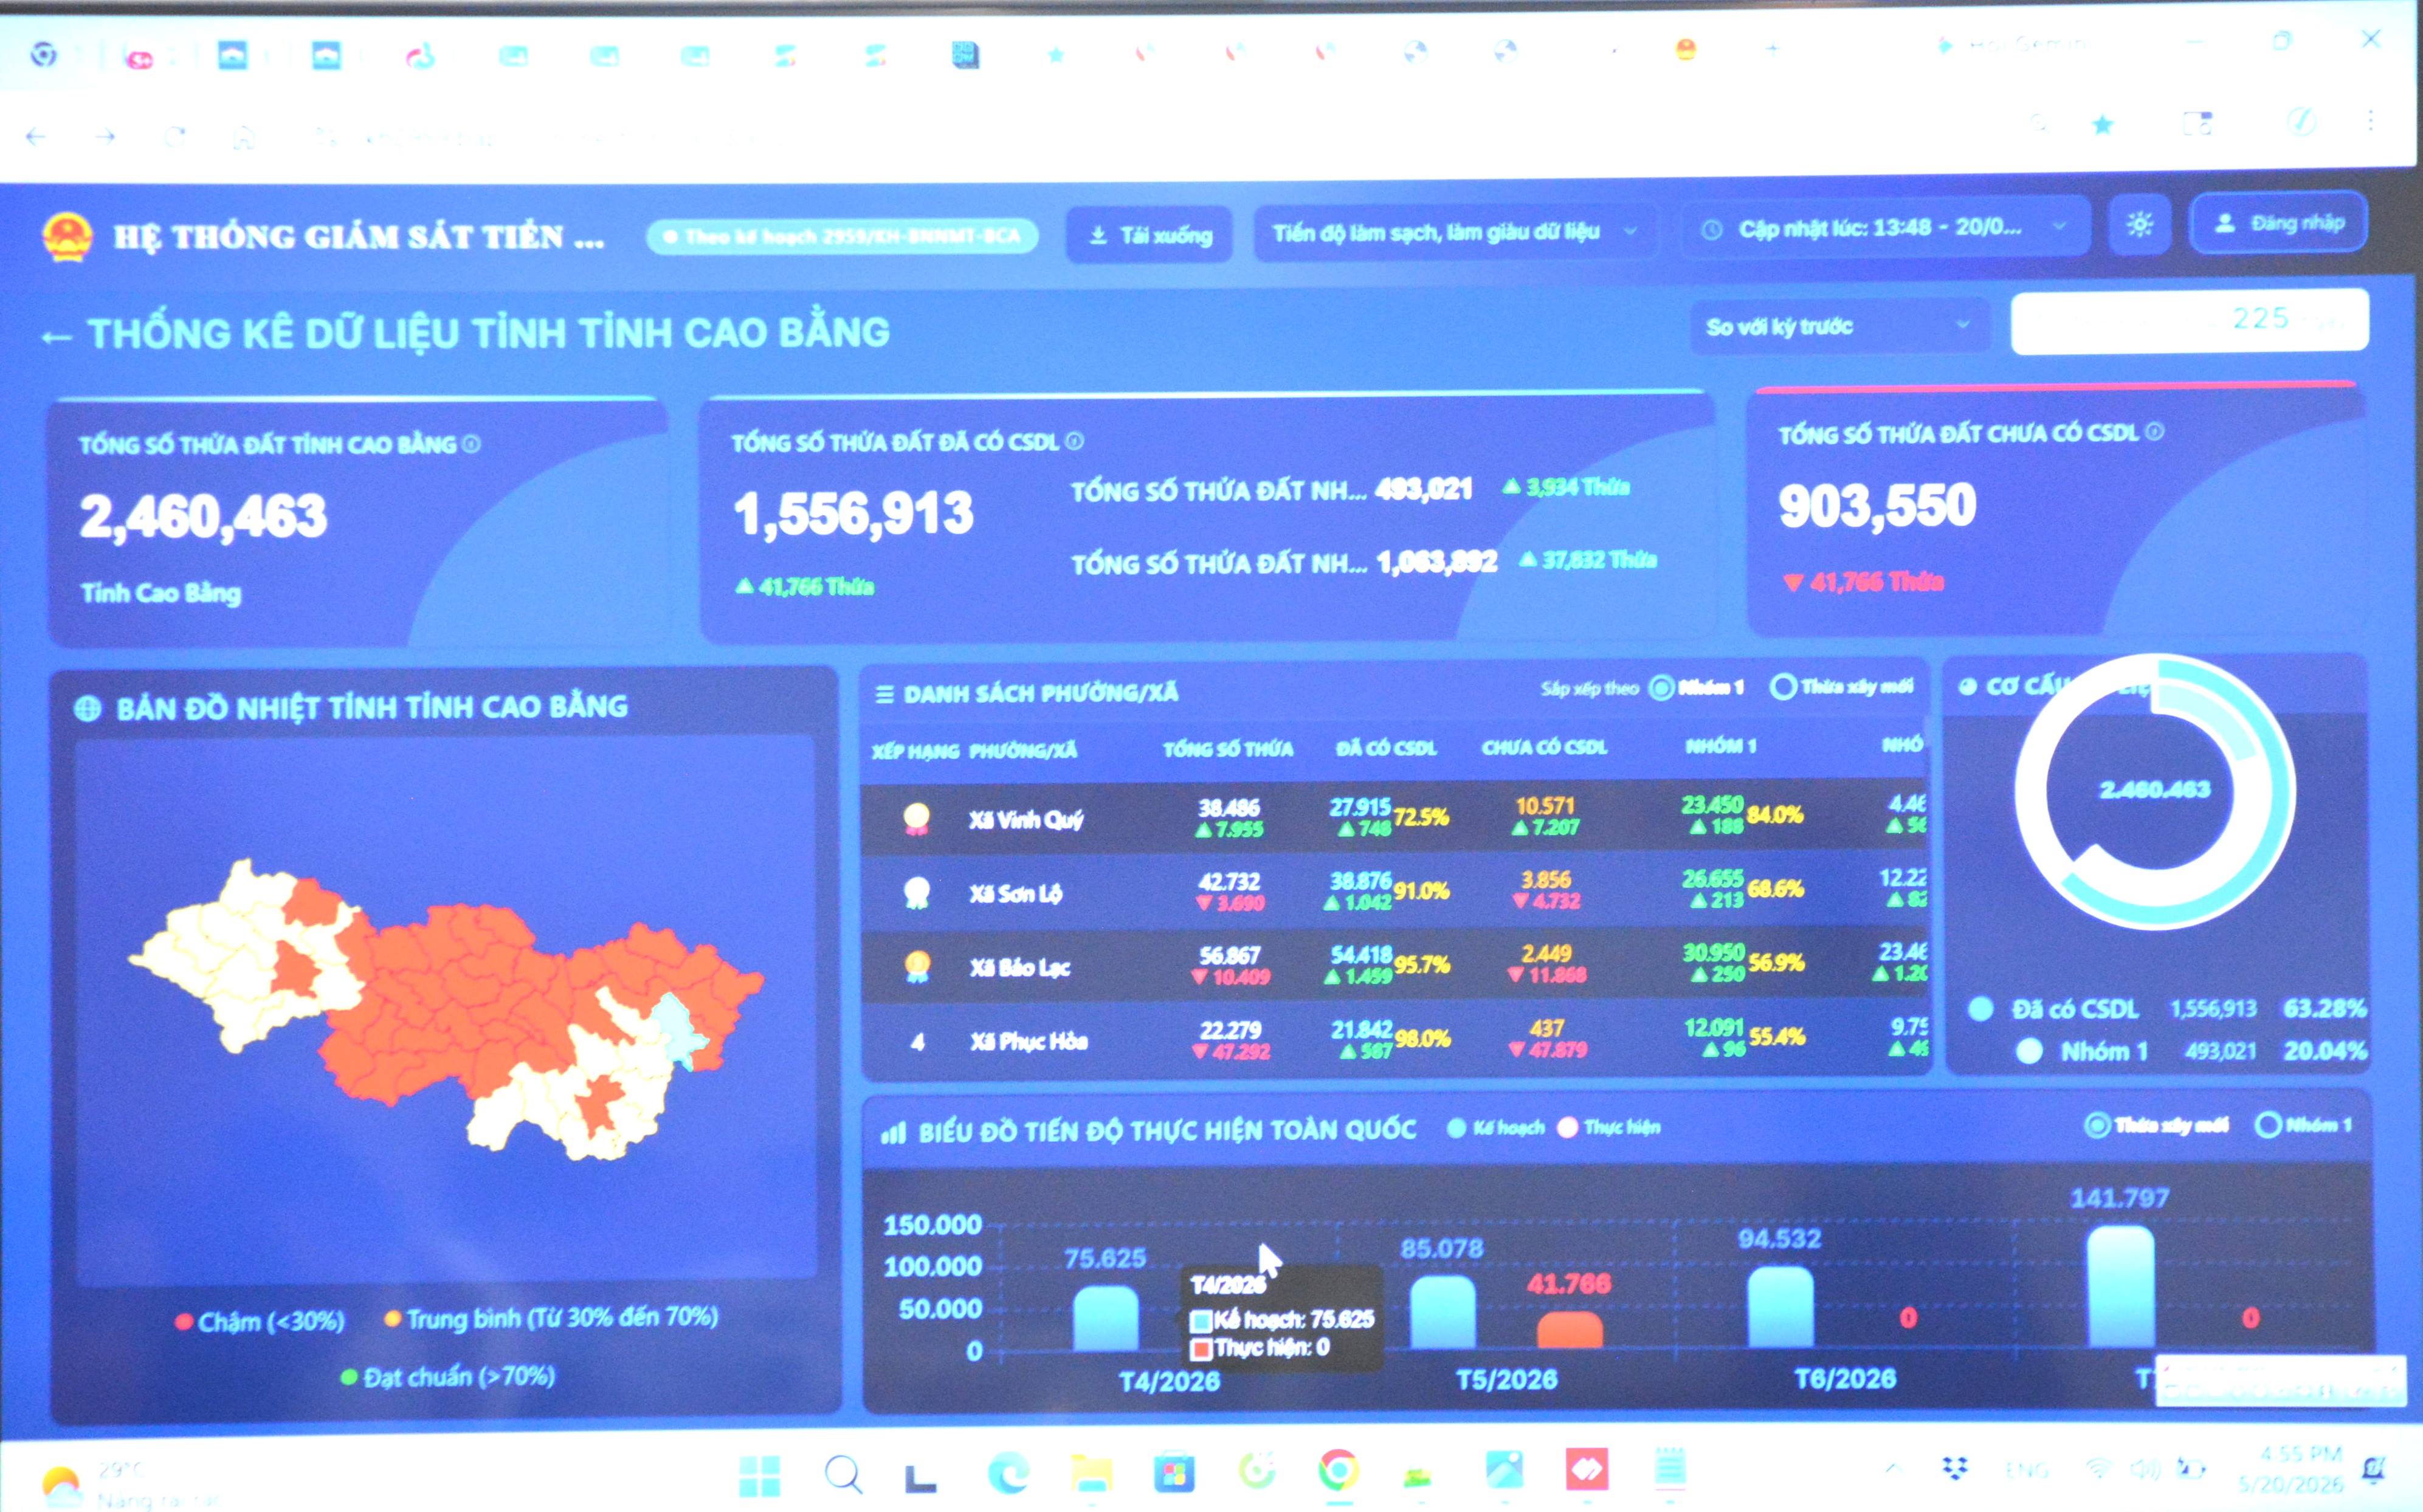Toggle Đã có CSDL legend in donut chart
The image size is (2423, 1512).
2054,1009
